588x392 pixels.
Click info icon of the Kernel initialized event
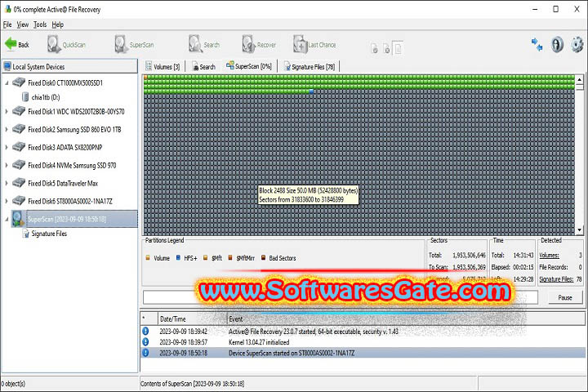(x=145, y=341)
